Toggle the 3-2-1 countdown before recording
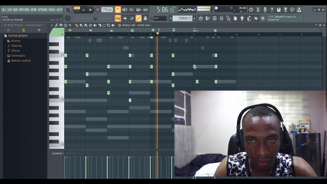The height and width of the screenshot is (184, 327). coord(132,10)
